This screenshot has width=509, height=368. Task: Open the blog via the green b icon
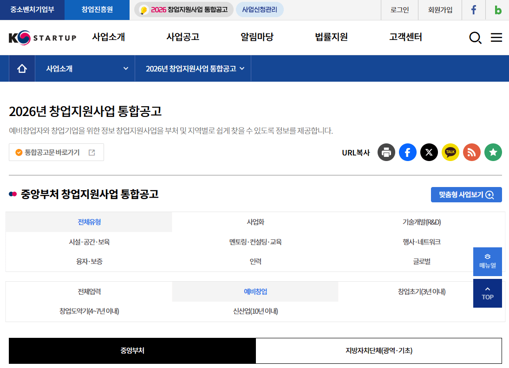coord(497,10)
